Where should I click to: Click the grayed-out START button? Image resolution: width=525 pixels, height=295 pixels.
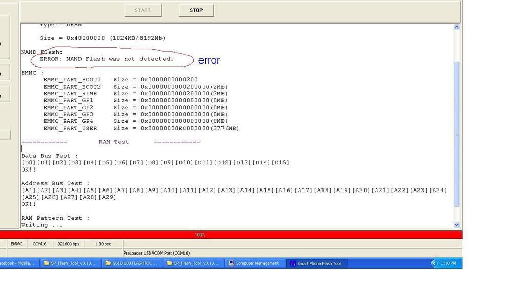pyautogui.click(x=143, y=10)
